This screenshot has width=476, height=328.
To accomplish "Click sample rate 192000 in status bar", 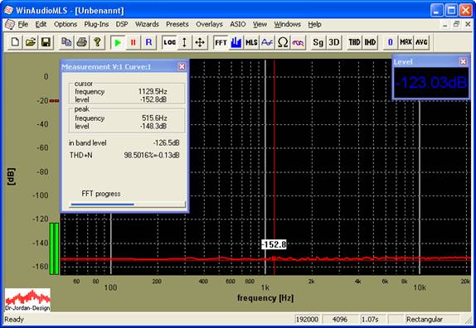I will coord(308,319).
